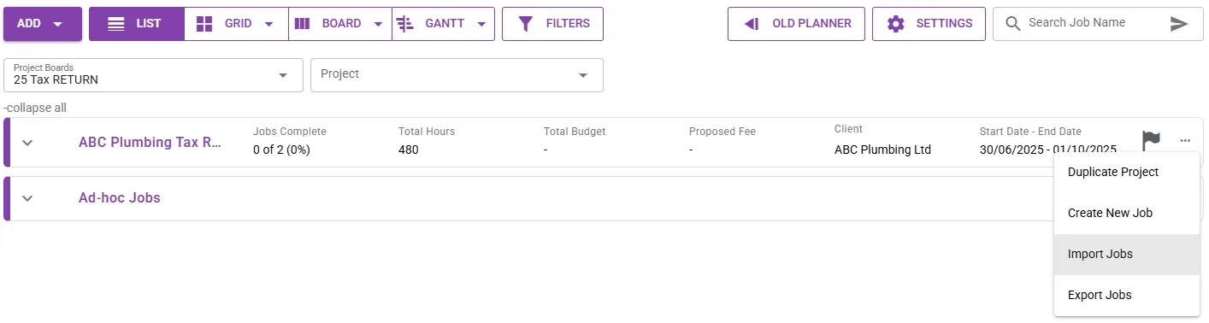This screenshot has height=323, width=1209.
Task: Select Import Jobs from the menu
Action: 1127,255
